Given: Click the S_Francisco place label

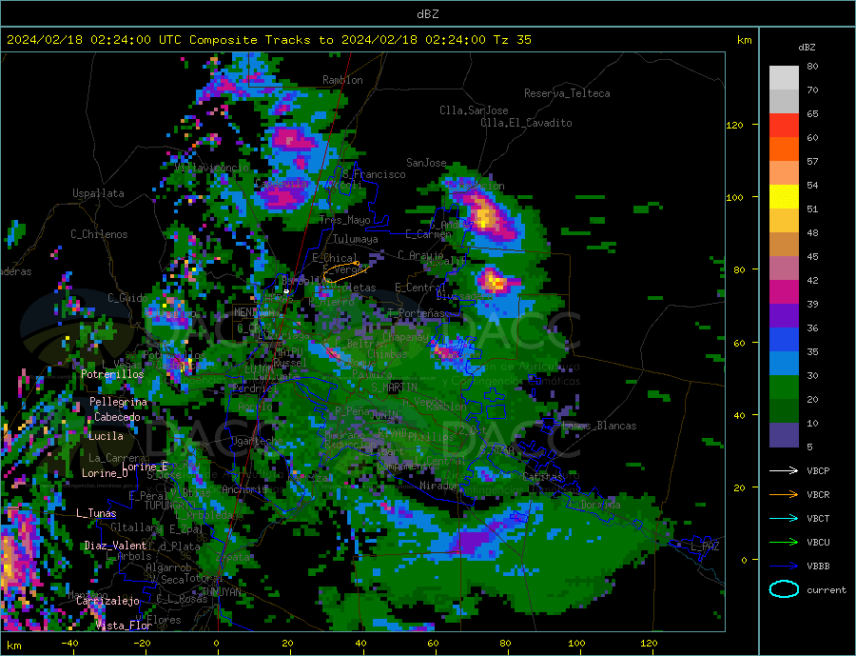Looking at the screenshot, I should point(374,174).
